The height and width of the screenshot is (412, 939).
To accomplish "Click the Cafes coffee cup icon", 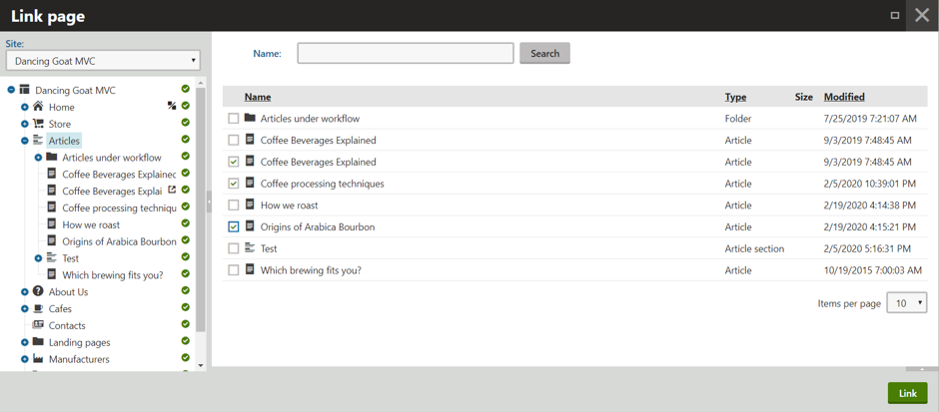I will click(x=38, y=308).
